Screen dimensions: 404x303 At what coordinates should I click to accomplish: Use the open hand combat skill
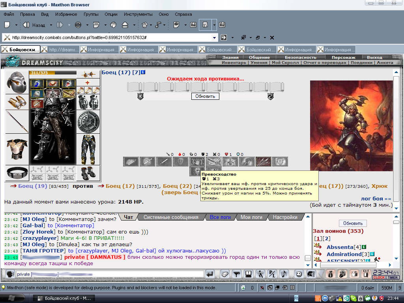[197, 161]
